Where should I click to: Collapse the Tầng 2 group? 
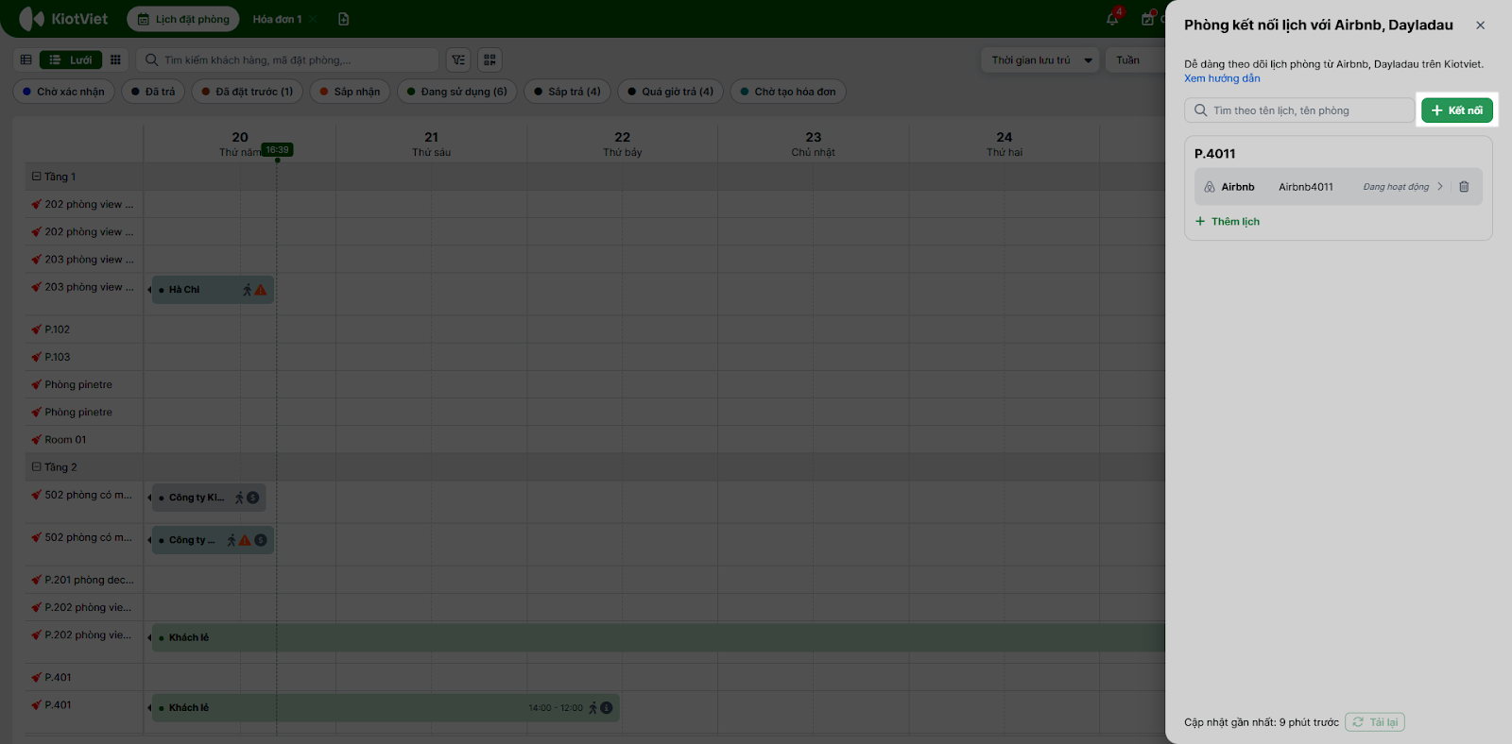point(37,467)
